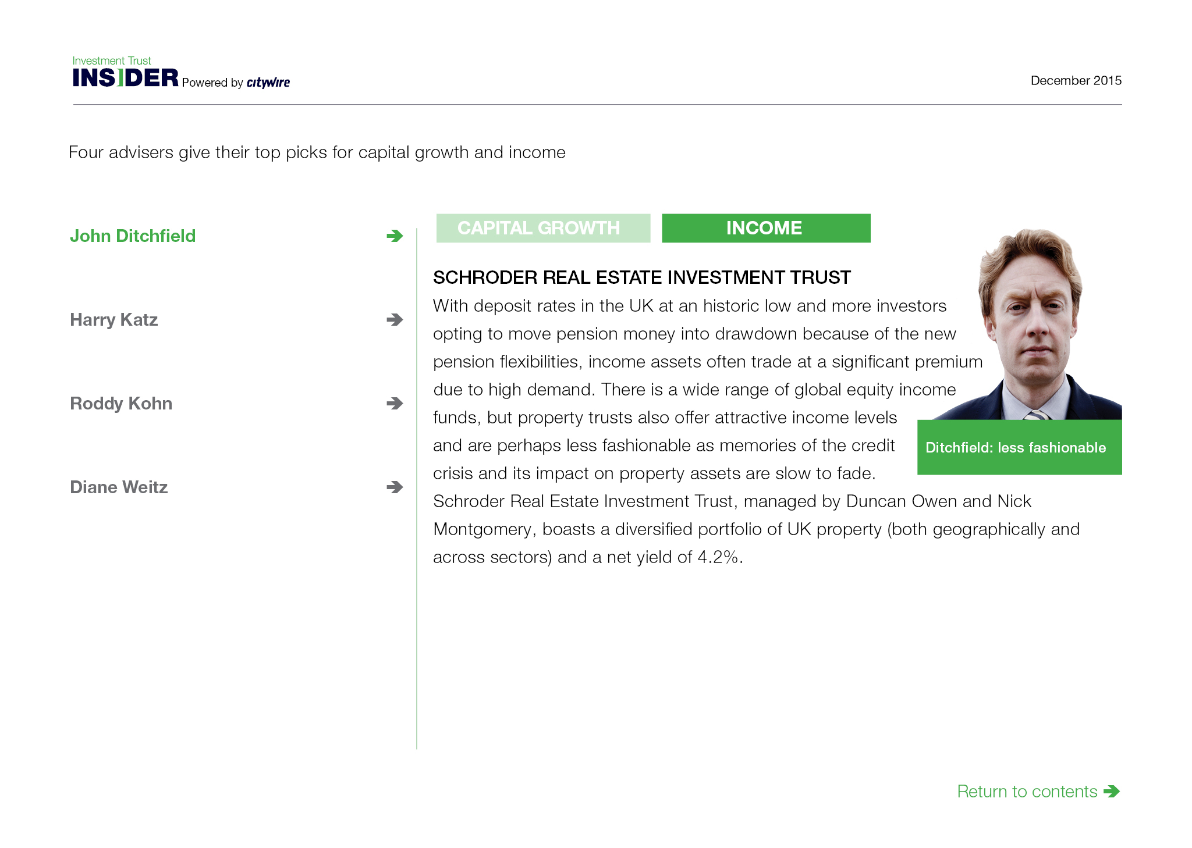
Task: Open Harry Katz's picks
Action: tap(114, 319)
